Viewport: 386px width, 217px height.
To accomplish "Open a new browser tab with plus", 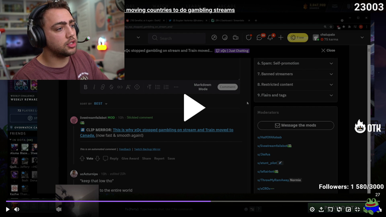I will 256,20.
